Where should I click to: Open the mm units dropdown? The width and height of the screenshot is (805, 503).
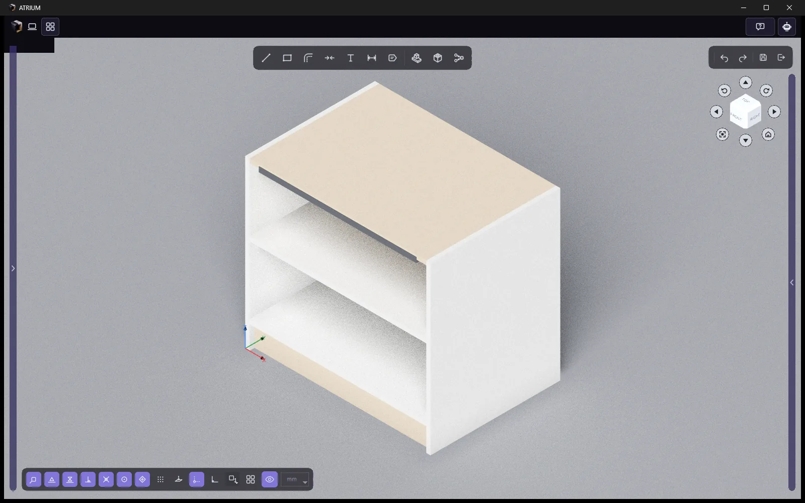click(x=295, y=480)
